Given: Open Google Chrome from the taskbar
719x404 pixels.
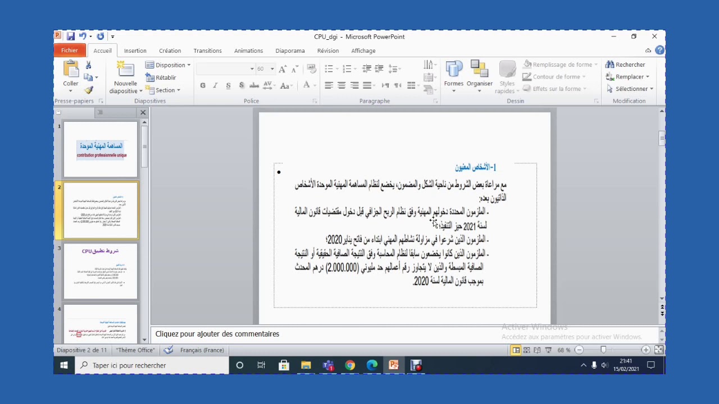Looking at the screenshot, I should click(x=350, y=365).
